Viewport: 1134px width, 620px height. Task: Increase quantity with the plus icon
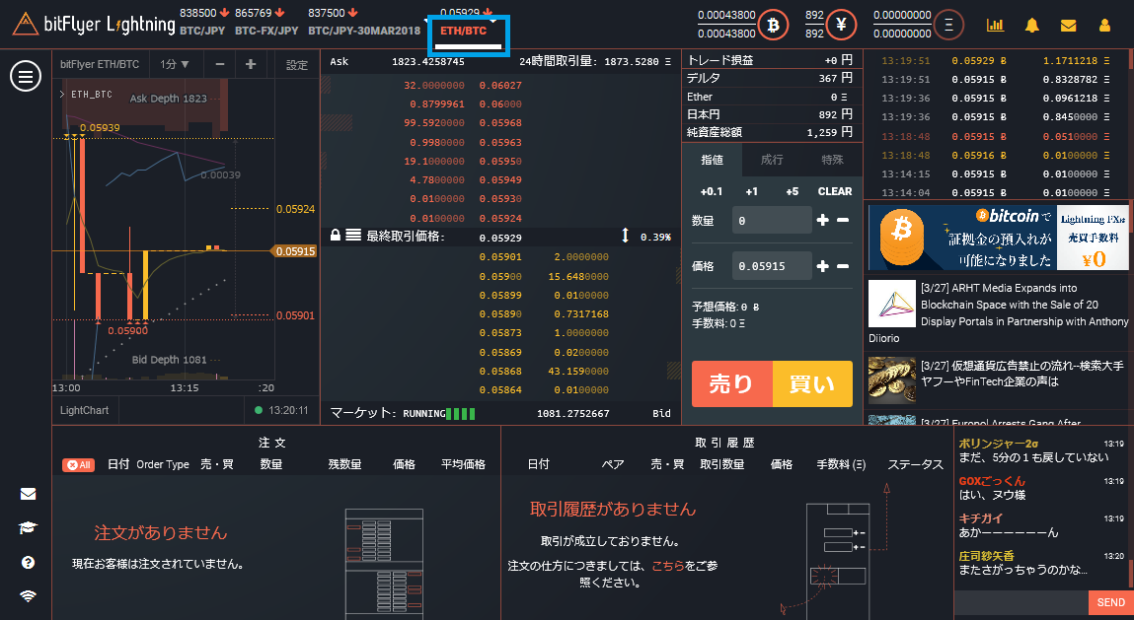point(822,220)
